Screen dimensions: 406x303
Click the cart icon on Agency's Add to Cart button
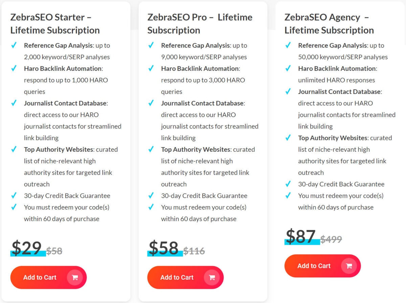(x=349, y=266)
